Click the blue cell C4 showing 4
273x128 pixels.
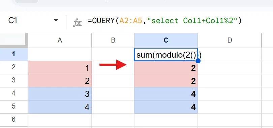click(x=166, y=94)
